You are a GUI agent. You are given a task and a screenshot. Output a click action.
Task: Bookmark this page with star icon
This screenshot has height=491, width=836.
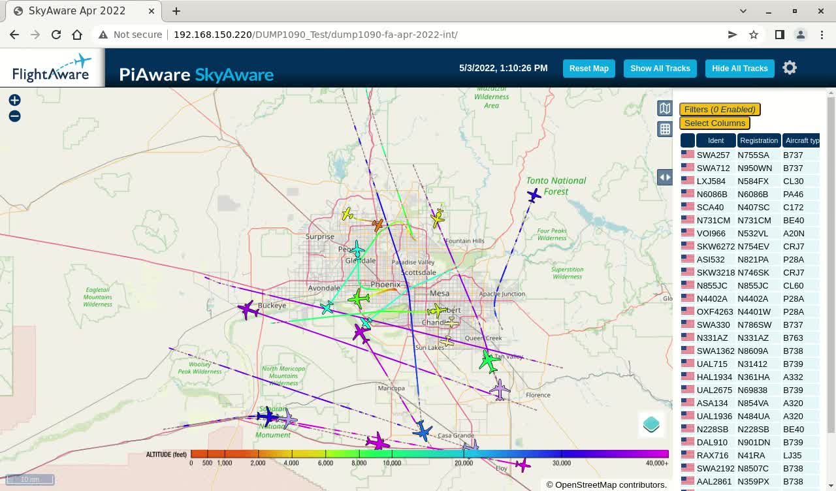[754, 35]
